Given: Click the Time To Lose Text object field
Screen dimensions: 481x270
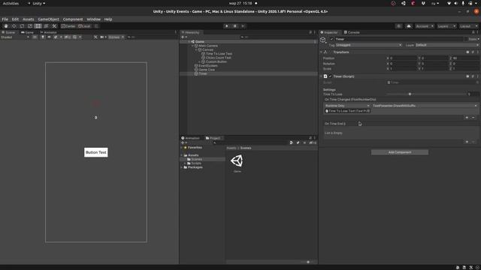Looking at the screenshot, I should 347,111.
